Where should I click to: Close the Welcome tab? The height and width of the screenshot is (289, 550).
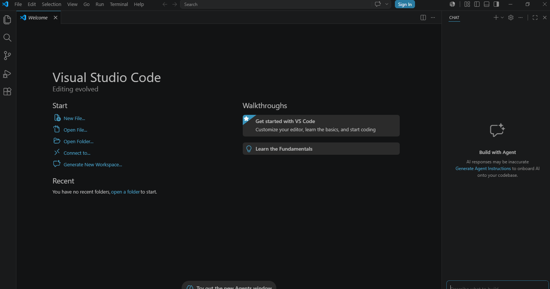(56, 18)
